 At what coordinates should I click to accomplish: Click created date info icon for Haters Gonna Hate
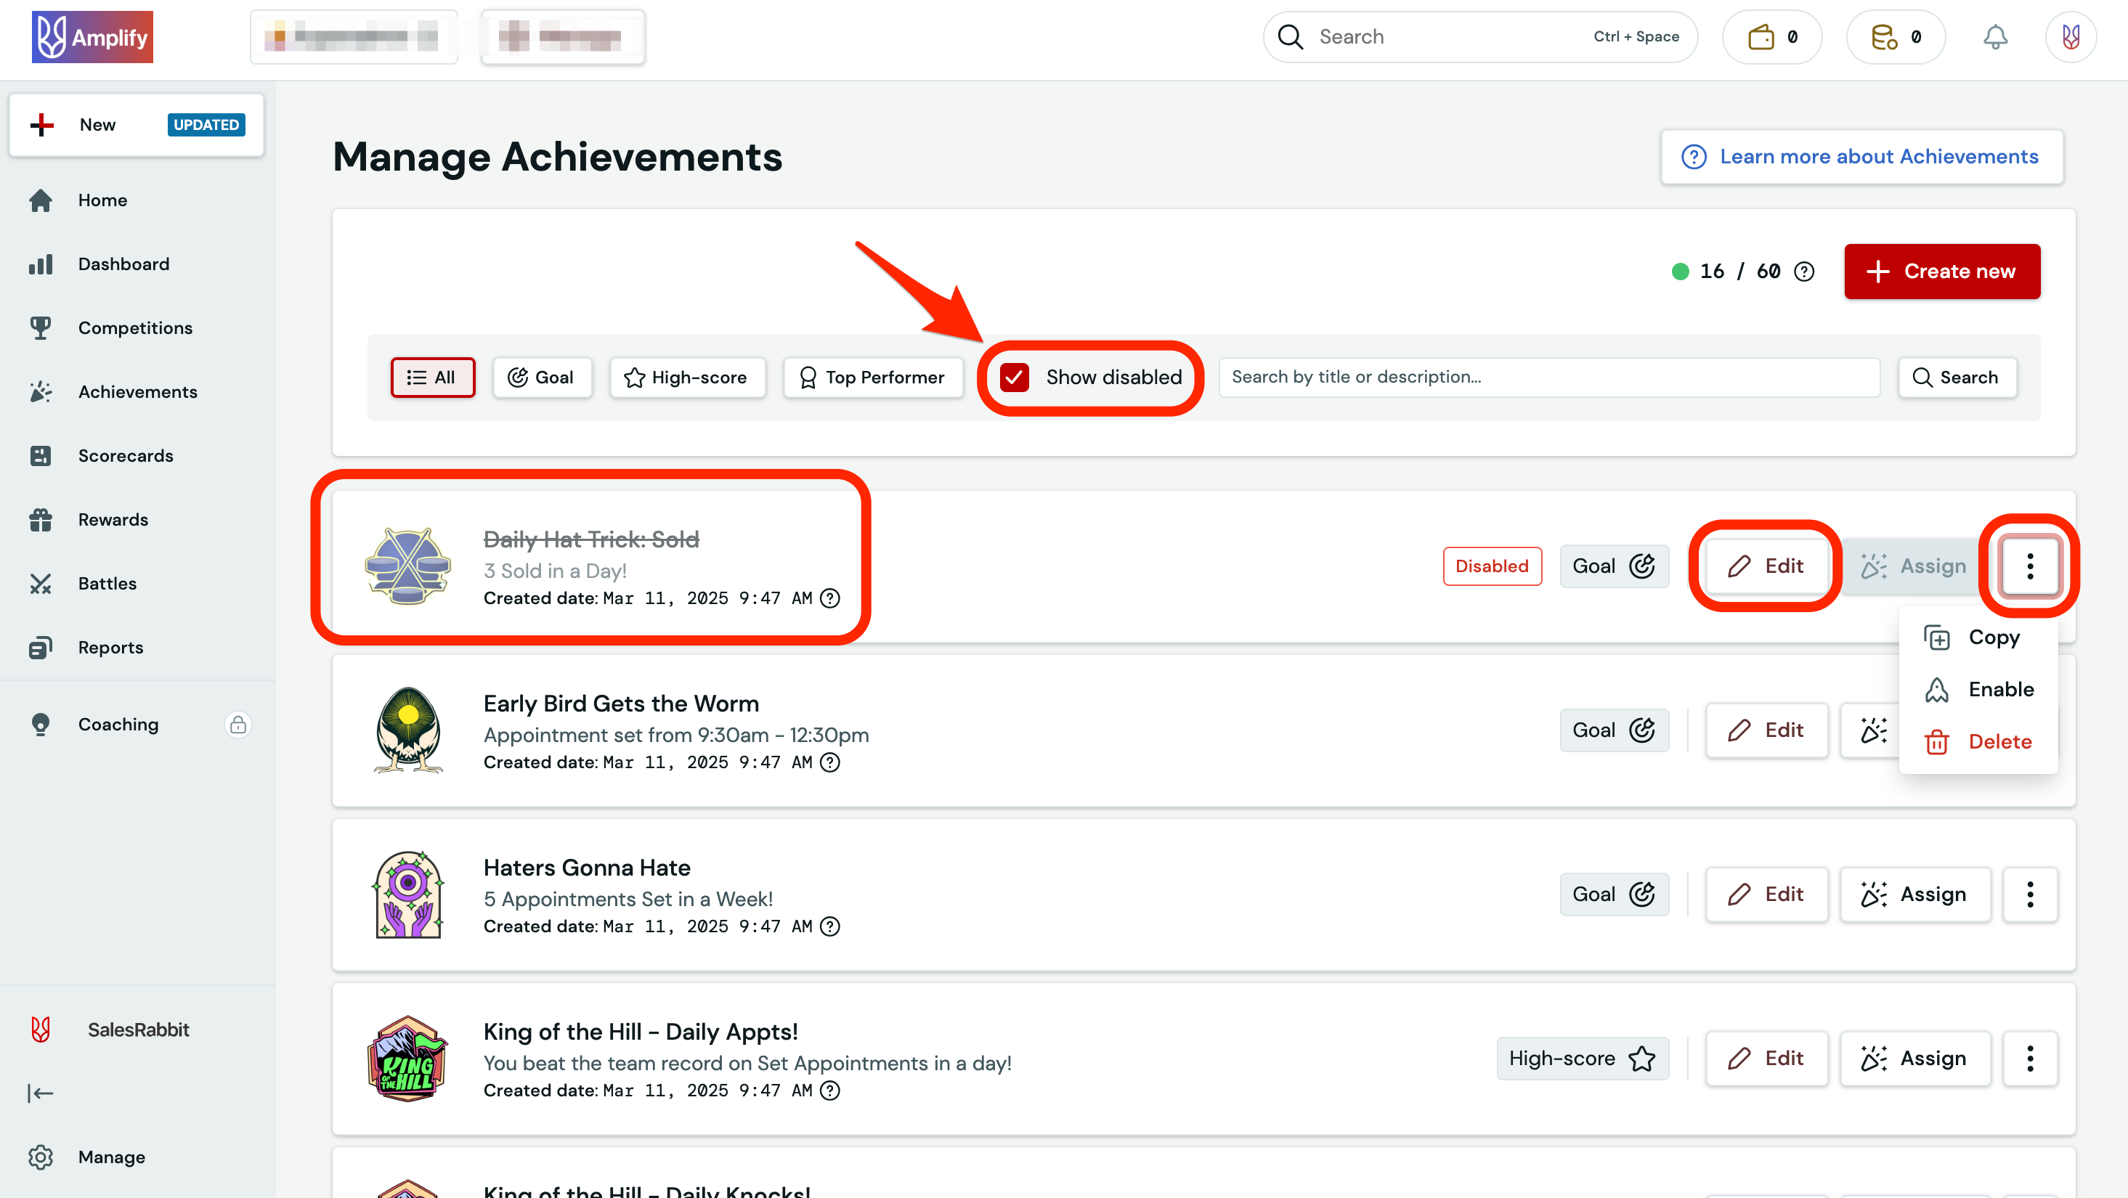click(x=830, y=926)
